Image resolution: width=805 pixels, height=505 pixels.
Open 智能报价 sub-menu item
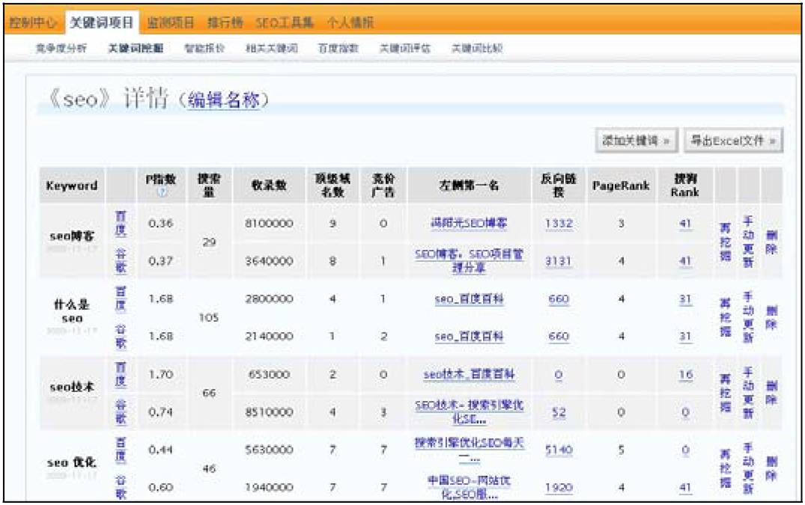point(204,48)
